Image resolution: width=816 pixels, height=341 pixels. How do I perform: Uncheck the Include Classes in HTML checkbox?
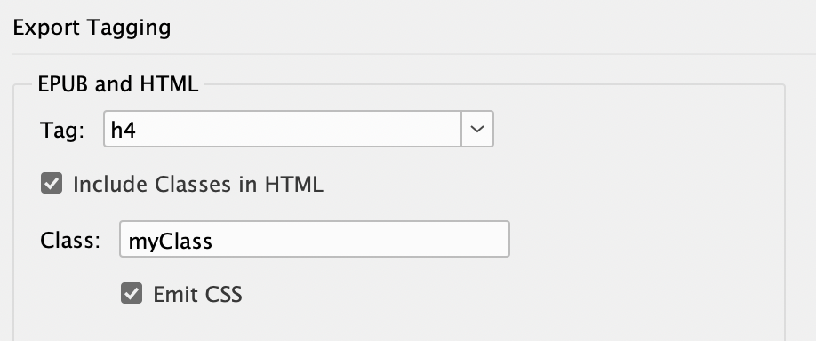(x=52, y=184)
